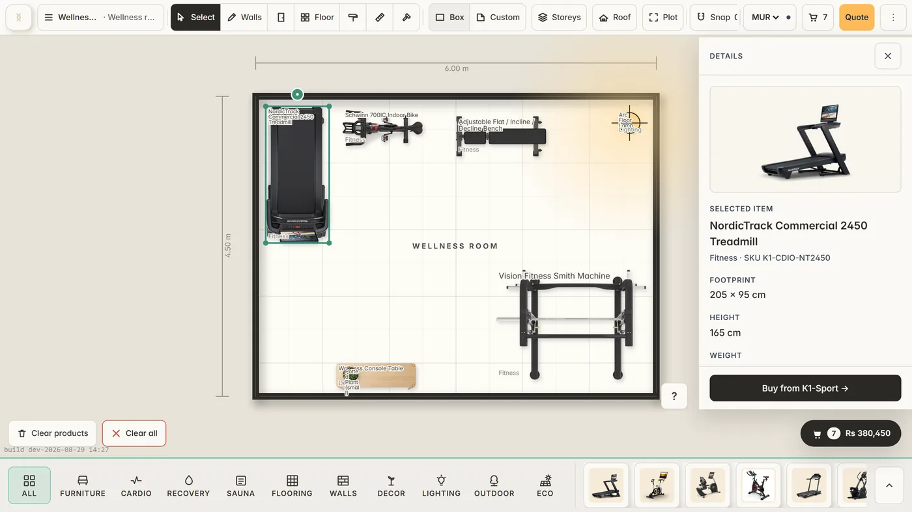This screenshot has height=512, width=912.
Task: Pick the fifth folding treadmill thumbnail
Action: (x=809, y=485)
